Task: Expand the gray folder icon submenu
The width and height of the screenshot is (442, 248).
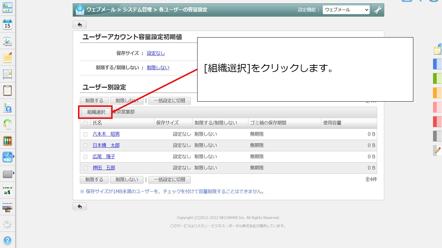Action: [x=14, y=174]
